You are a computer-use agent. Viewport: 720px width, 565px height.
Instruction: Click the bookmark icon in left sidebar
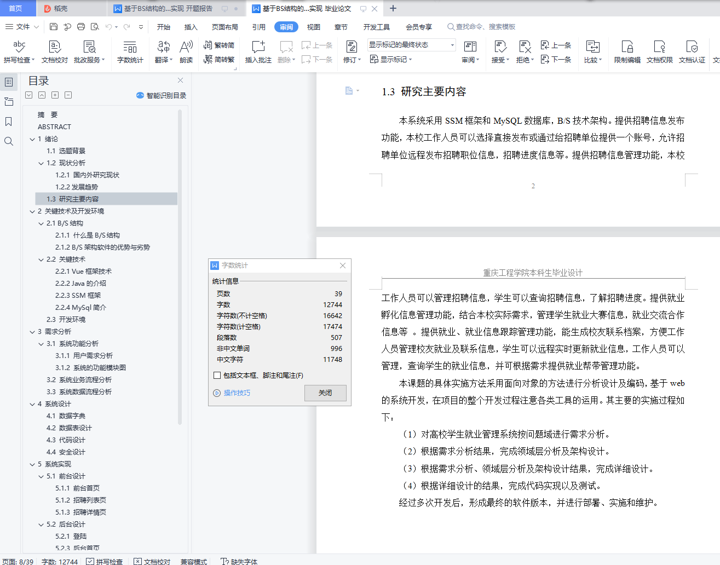pyautogui.click(x=9, y=122)
